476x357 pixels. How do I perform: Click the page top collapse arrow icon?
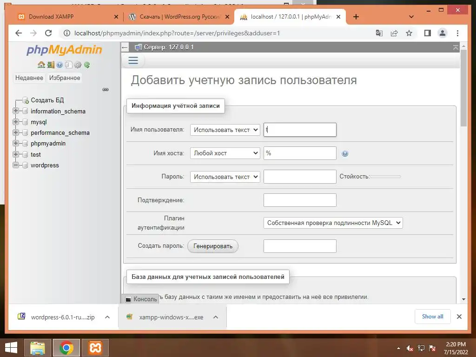pos(456,47)
